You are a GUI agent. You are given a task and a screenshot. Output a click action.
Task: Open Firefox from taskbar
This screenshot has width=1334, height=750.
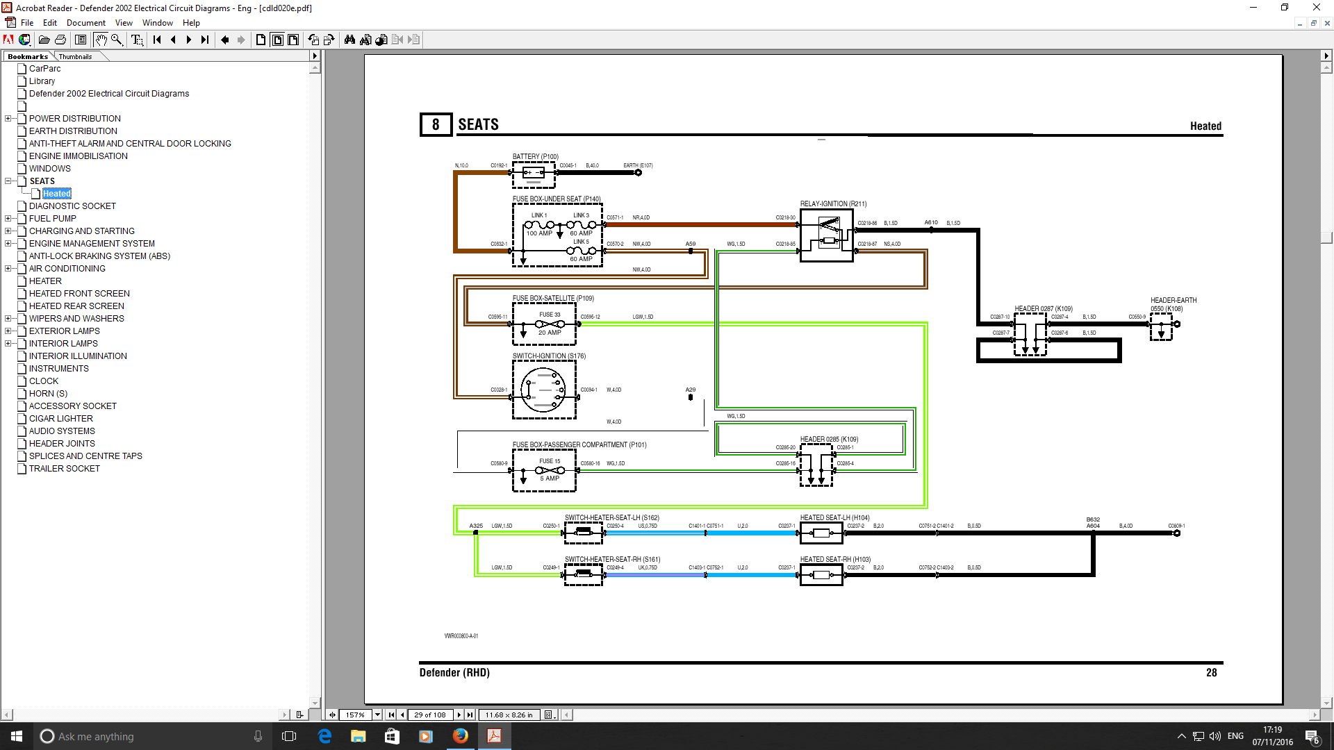coord(460,736)
